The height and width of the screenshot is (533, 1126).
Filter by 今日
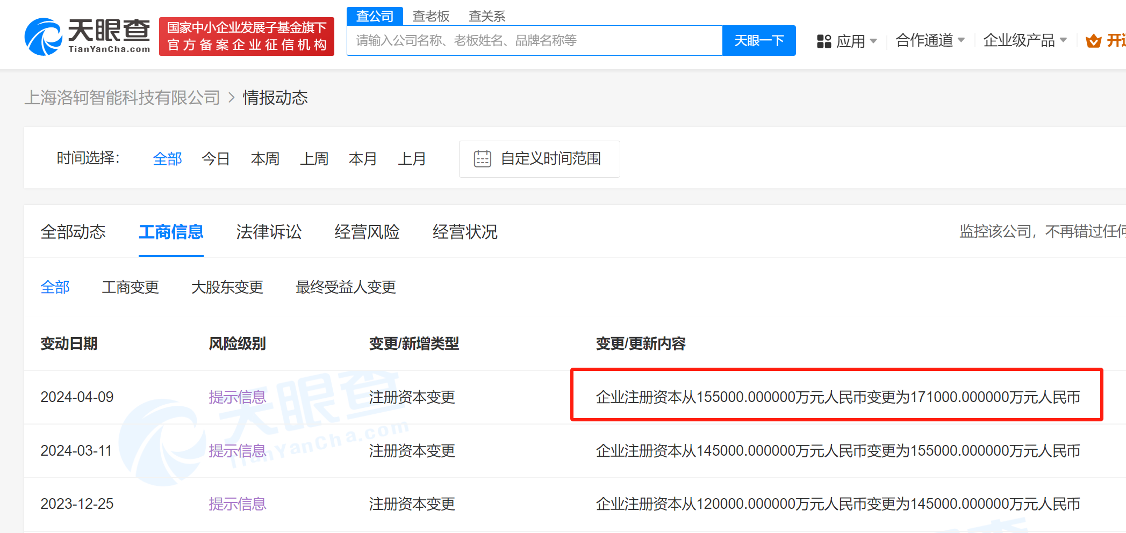[x=216, y=159]
